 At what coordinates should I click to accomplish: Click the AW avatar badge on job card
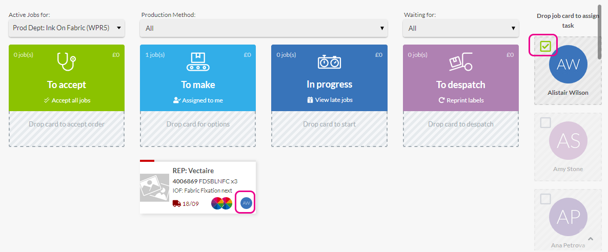(x=246, y=203)
